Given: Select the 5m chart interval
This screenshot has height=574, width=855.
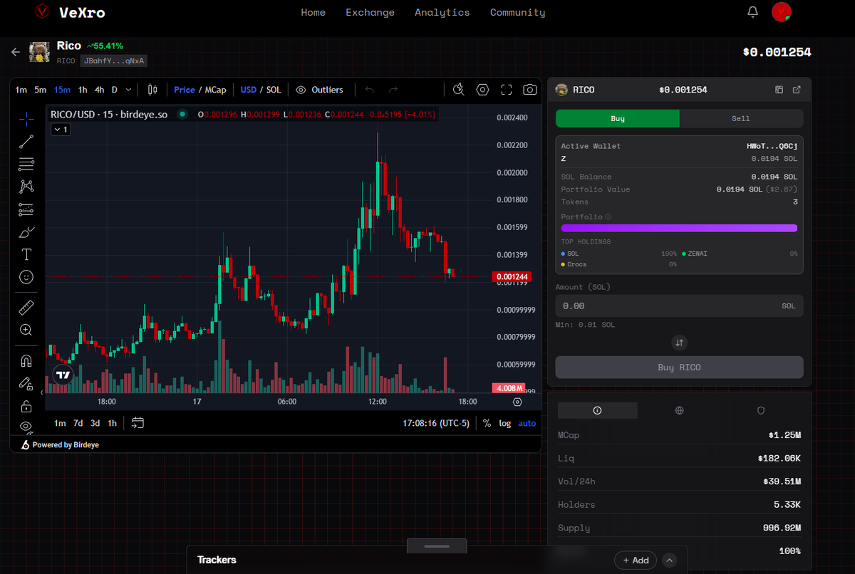Looking at the screenshot, I should (x=41, y=90).
